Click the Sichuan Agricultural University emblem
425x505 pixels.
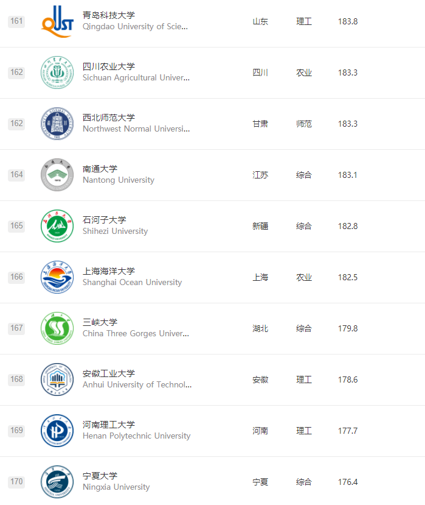(x=57, y=72)
